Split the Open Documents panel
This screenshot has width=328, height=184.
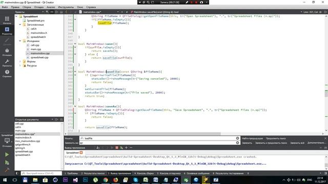[57, 120]
